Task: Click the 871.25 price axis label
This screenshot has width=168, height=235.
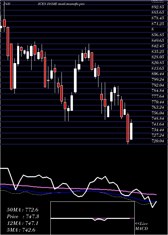Action: [158, 24]
